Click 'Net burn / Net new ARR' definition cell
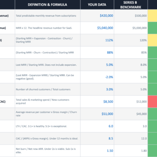157x157 pixels. tap(47, 151)
